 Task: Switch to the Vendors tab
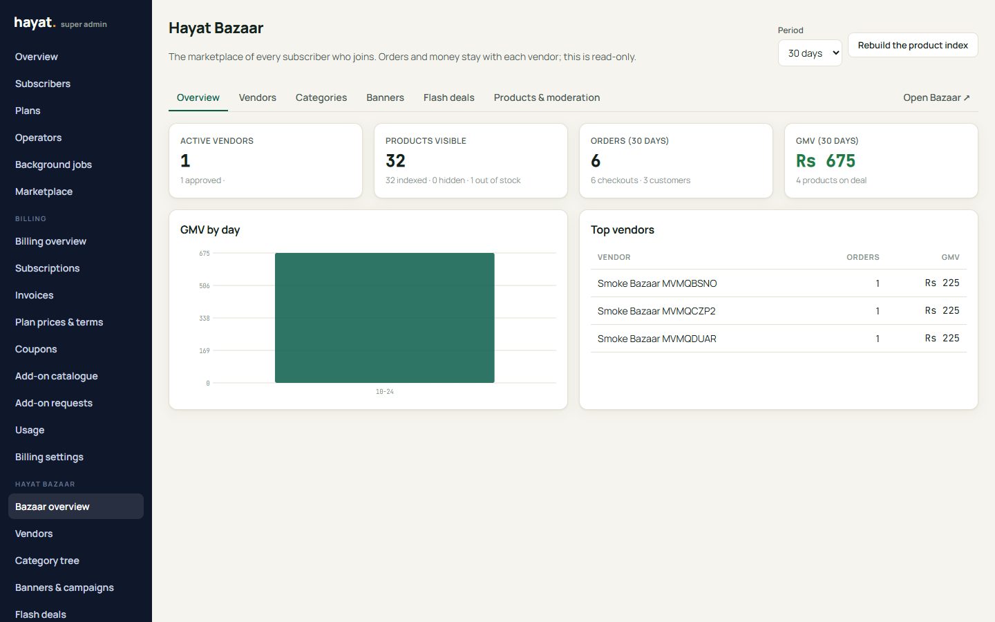(258, 97)
